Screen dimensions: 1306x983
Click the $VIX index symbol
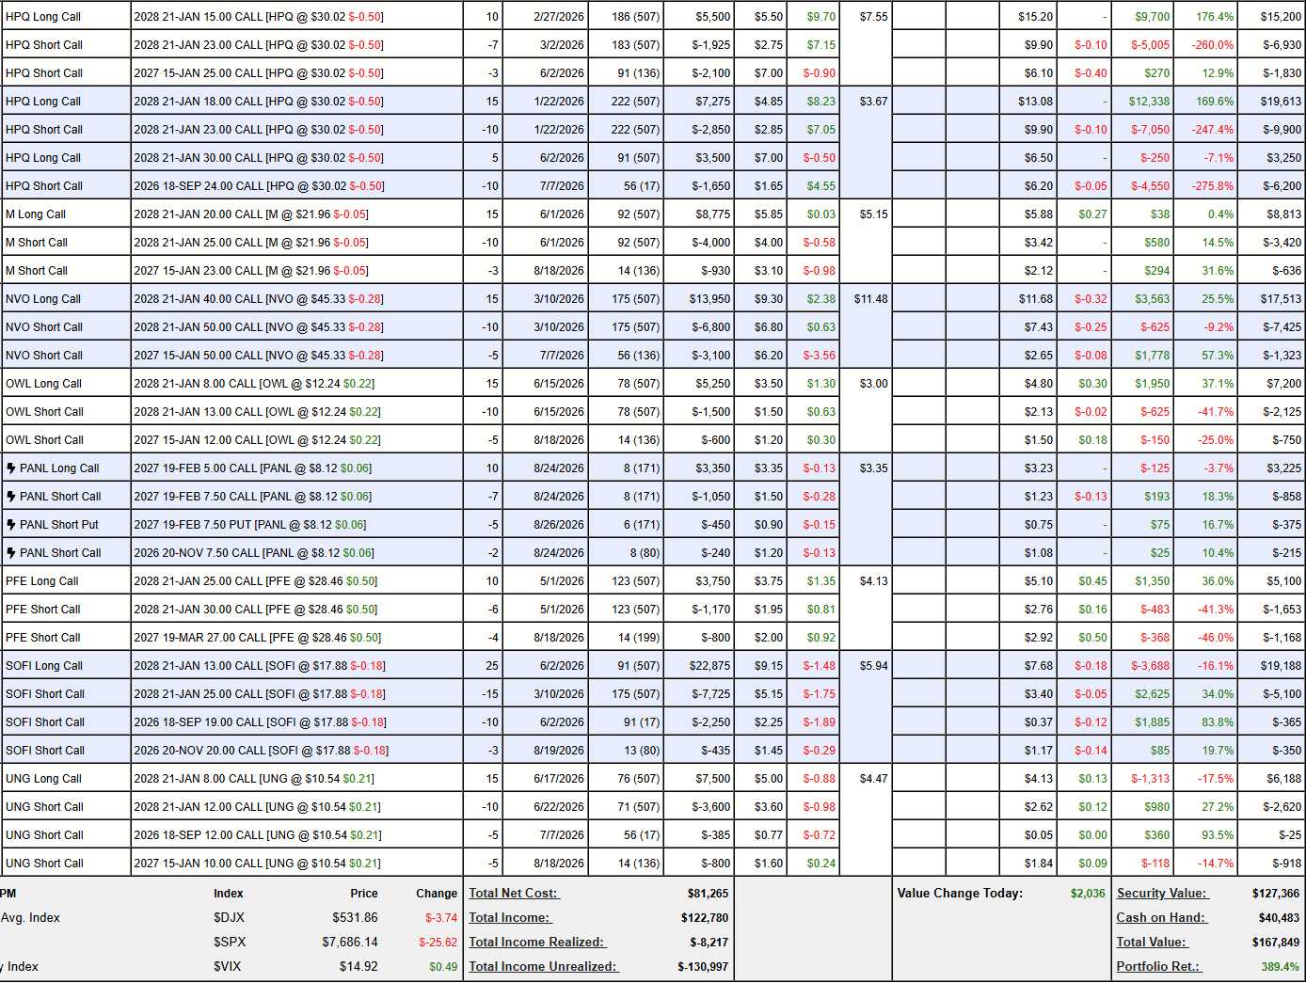[228, 967]
